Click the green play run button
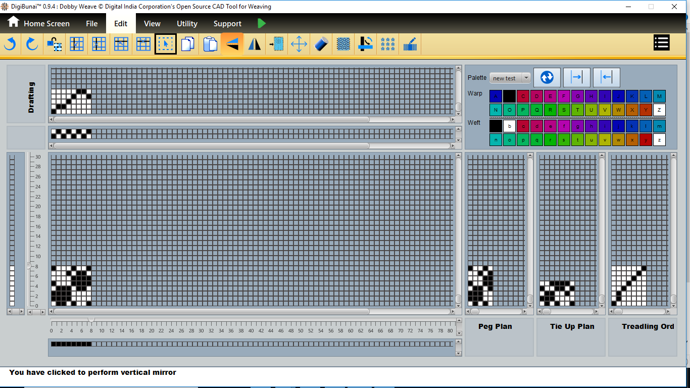The height and width of the screenshot is (388, 690). [x=261, y=23]
